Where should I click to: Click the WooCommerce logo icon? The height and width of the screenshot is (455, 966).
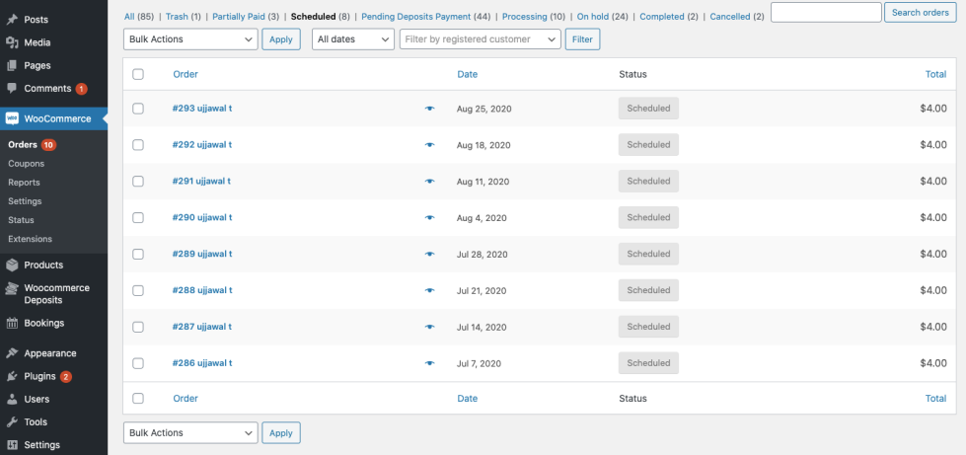click(x=12, y=118)
